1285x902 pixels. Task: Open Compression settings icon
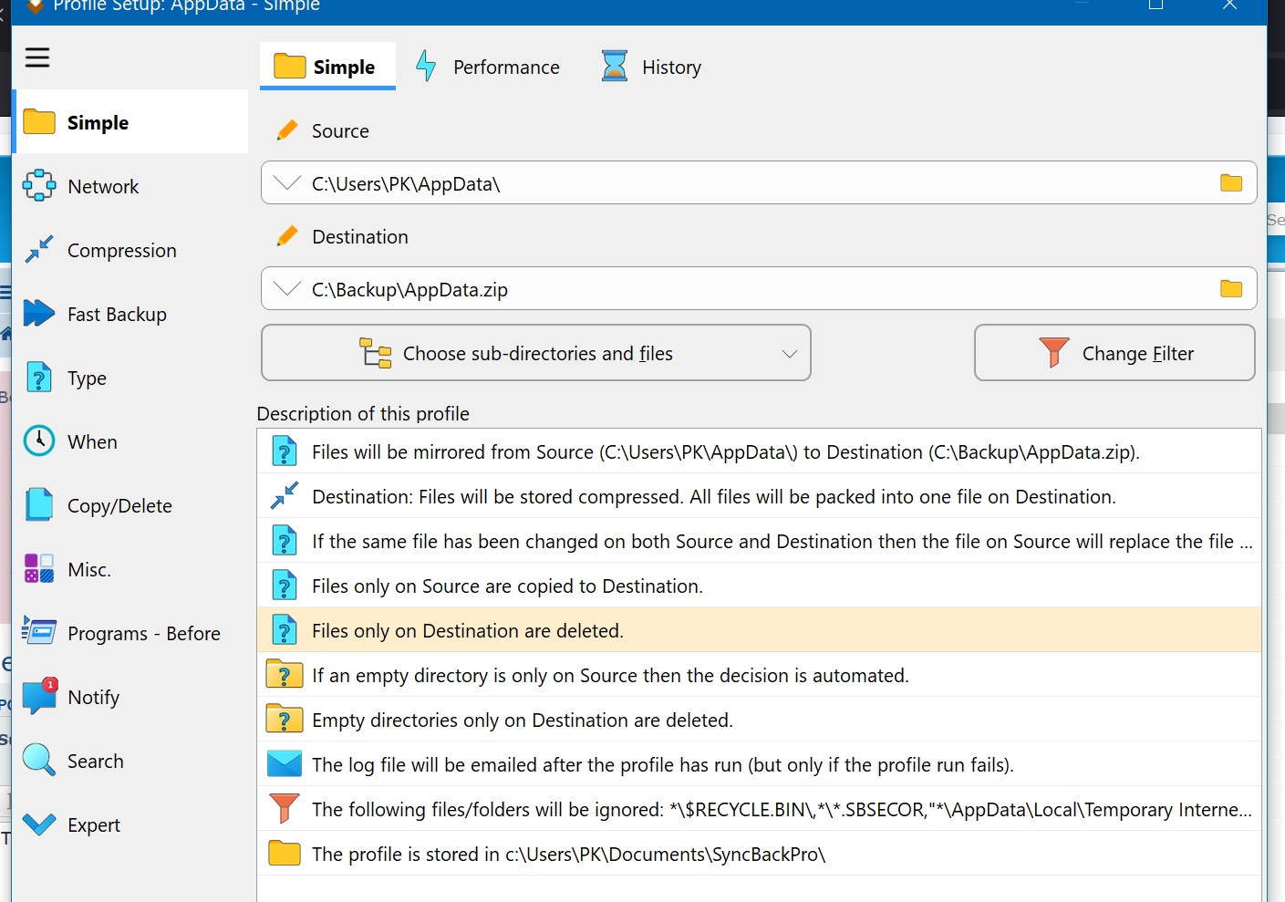tap(39, 249)
